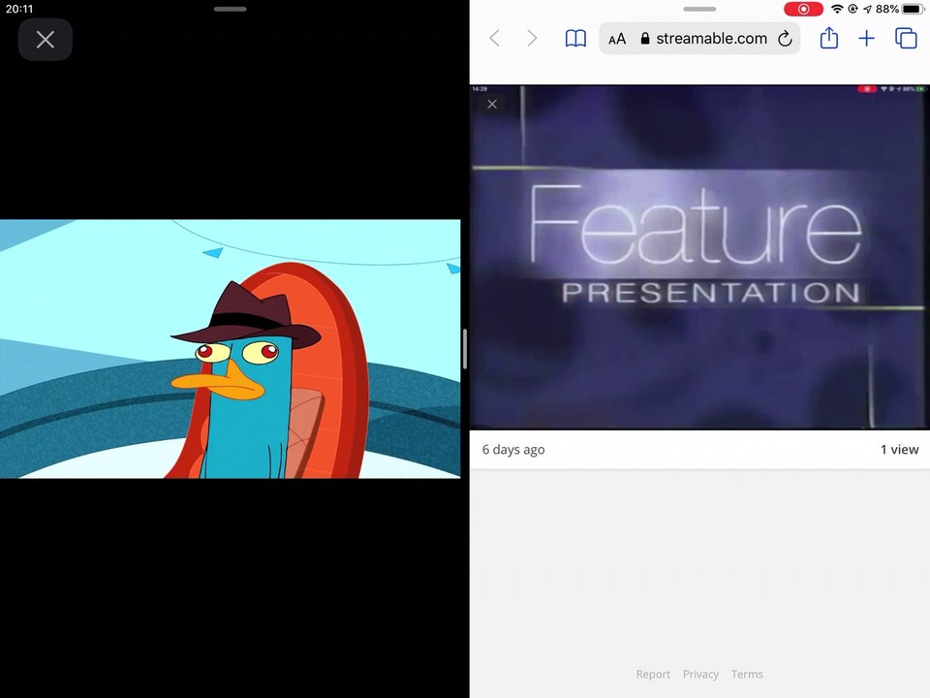Tap the left app multitasking grabber pill
Image resolution: width=930 pixels, height=698 pixels.
point(231,9)
